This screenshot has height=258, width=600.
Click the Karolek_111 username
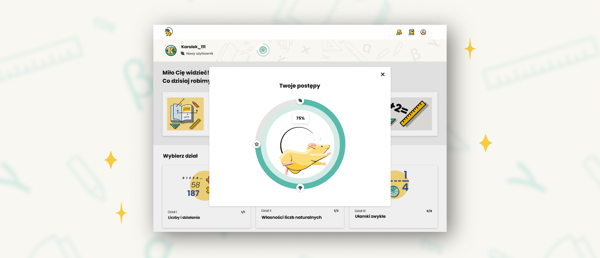point(193,47)
